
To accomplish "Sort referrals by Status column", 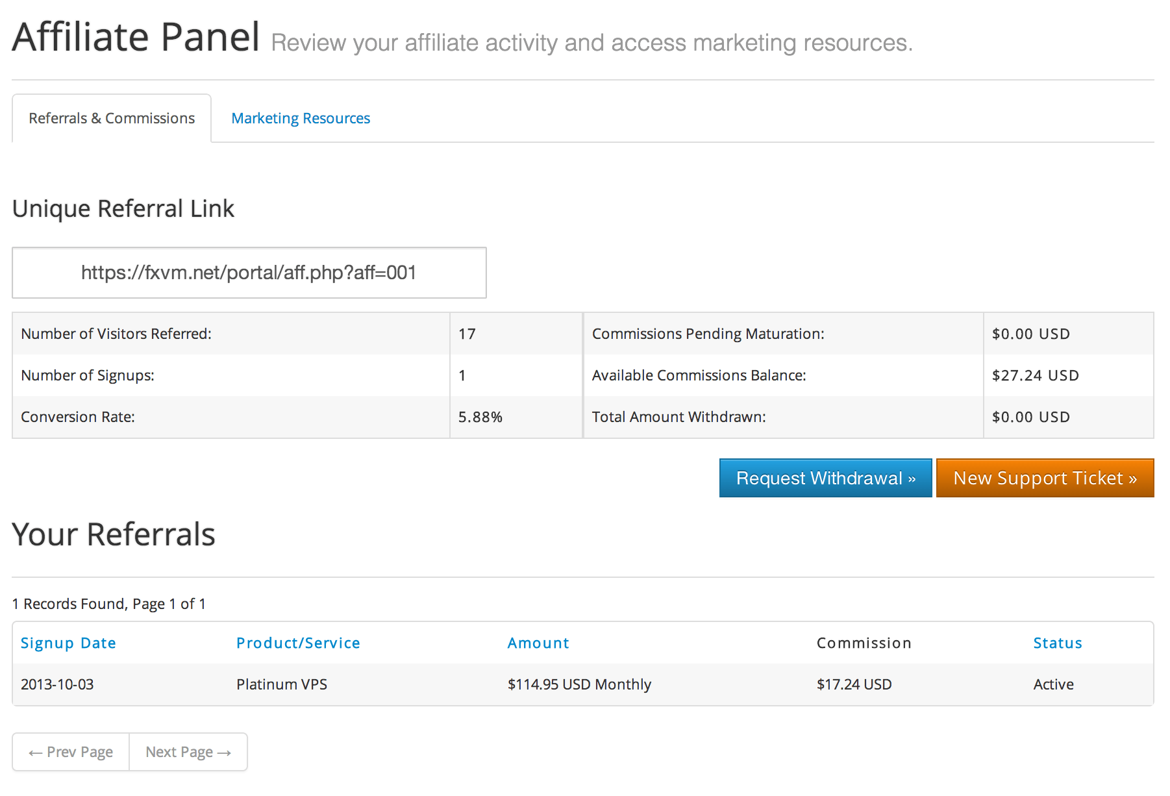I will coord(1058,643).
